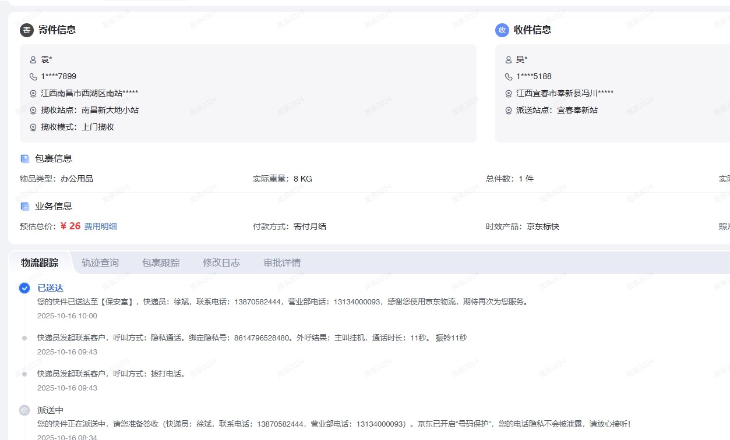This screenshot has height=440, width=730.
Task: Select the 修改日志 tab
Action: click(x=221, y=263)
